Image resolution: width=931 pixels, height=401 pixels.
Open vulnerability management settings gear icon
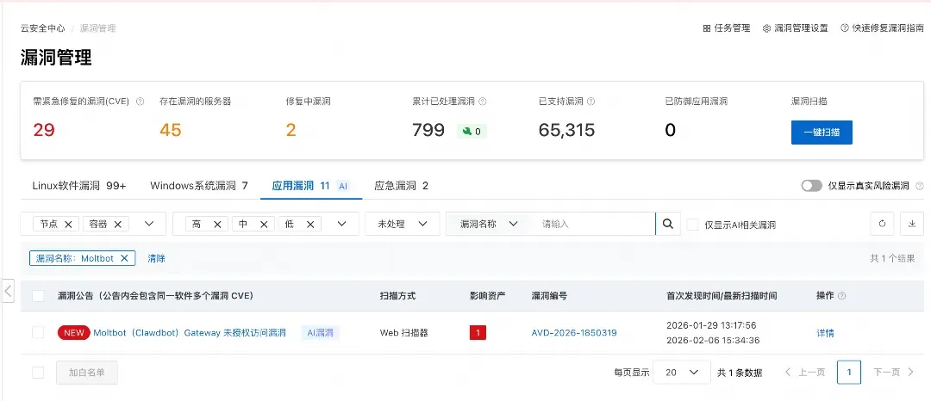click(x=766, y=28)
